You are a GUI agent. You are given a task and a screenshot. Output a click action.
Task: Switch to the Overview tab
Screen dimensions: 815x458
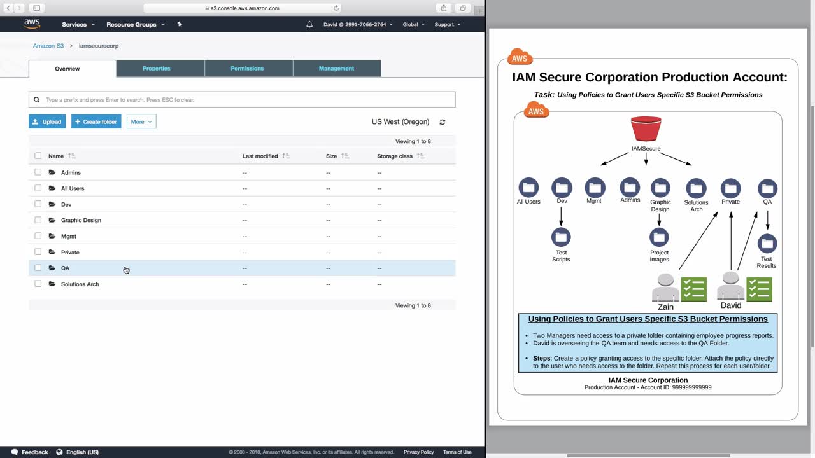73,69
